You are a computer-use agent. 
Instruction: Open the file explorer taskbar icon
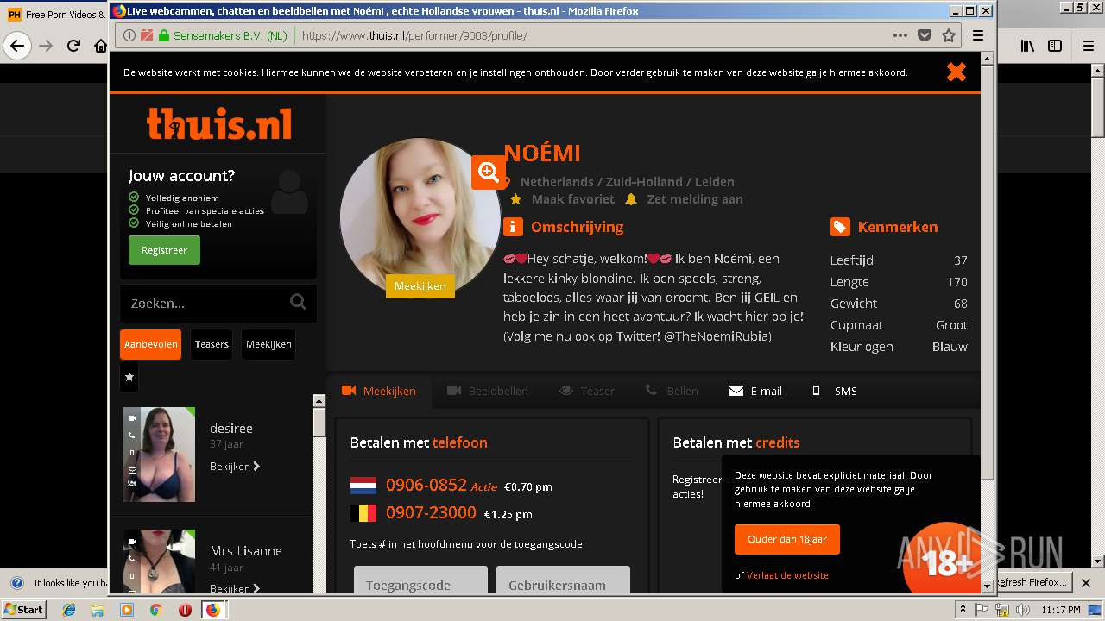pyautogui.click(x=98, y=610)
